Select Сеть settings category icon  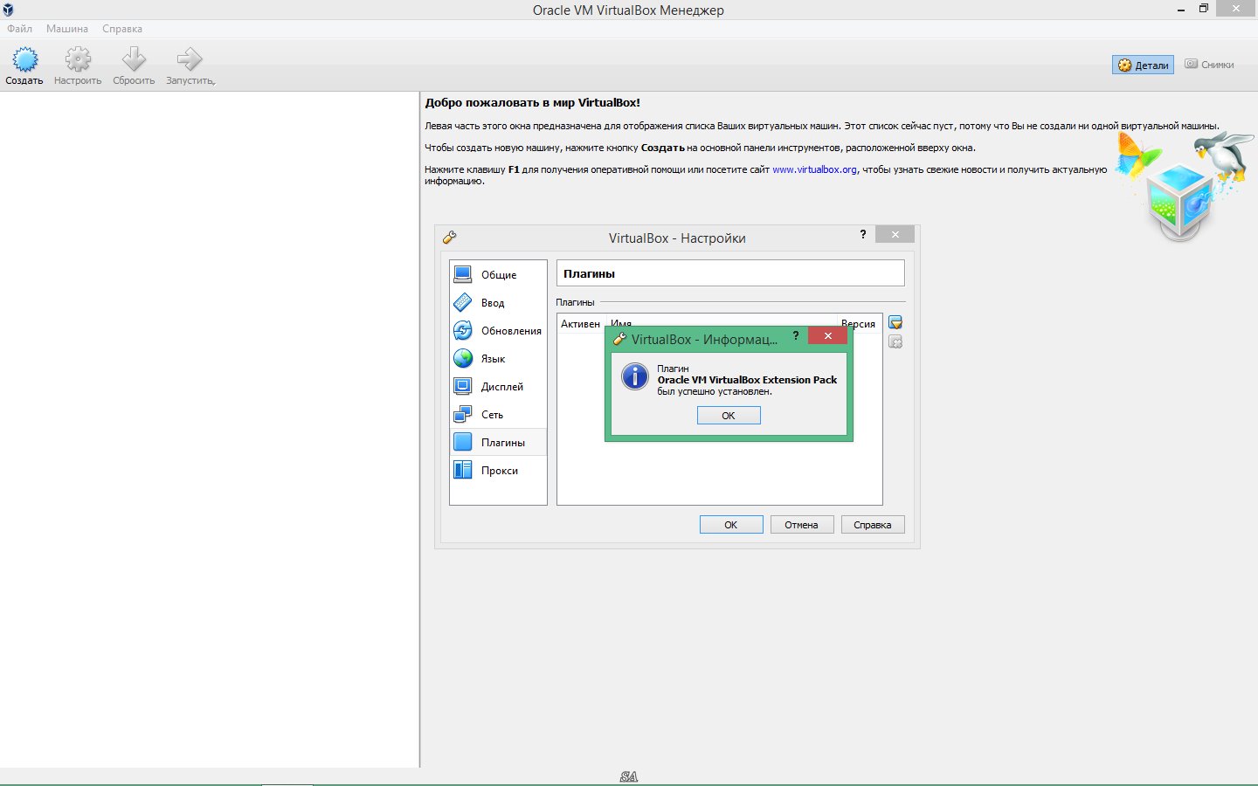tap(463, 414)
